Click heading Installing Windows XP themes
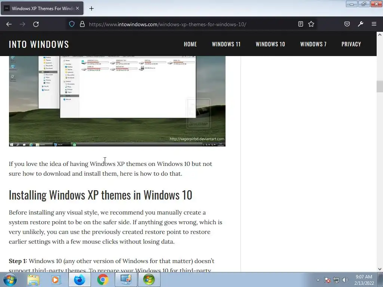 point(100,195)
